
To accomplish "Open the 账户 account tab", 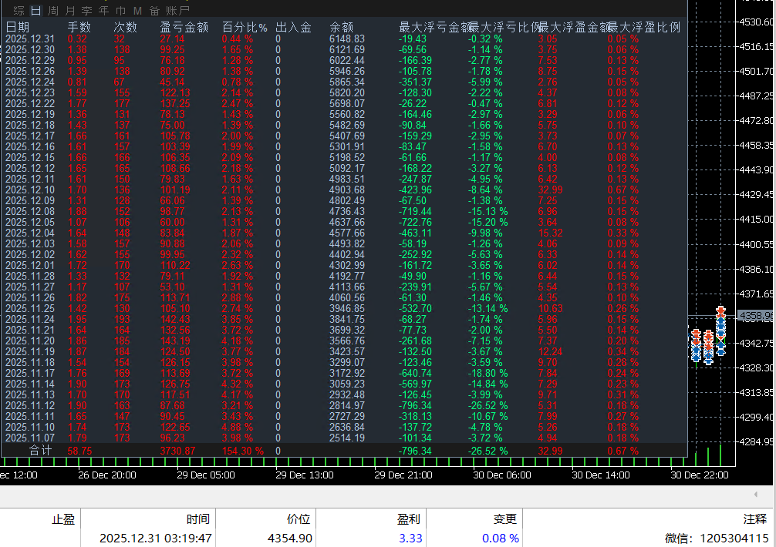I will pos(177,11).
